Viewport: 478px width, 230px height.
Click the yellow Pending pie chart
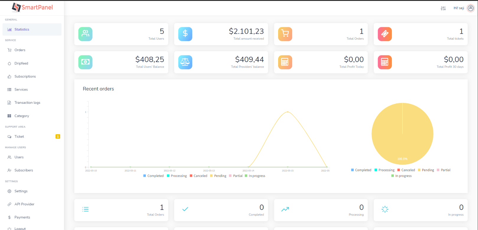pos(402,134)
